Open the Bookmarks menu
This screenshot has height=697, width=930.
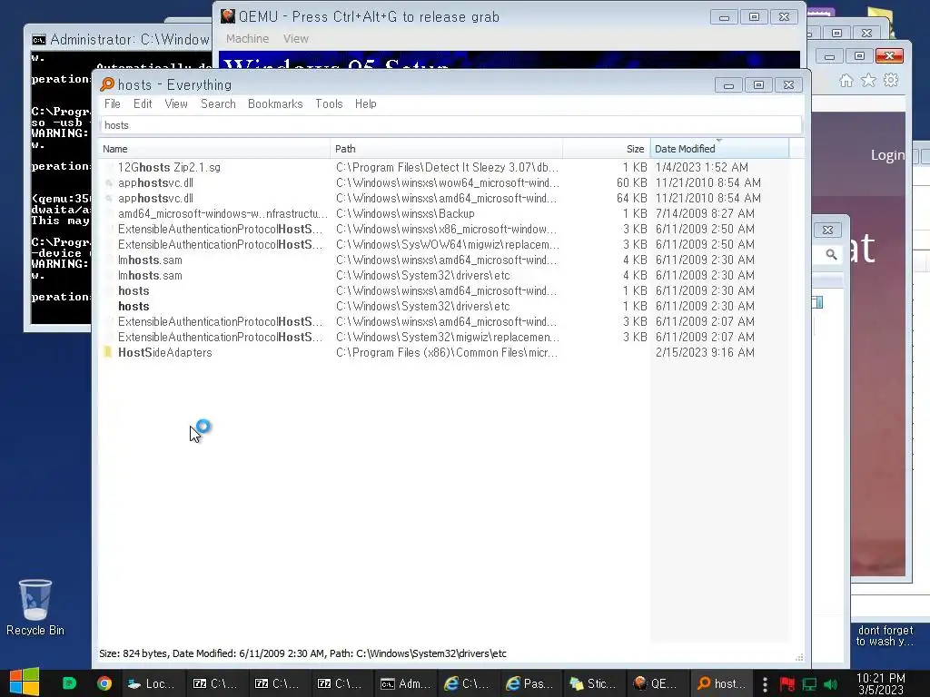point(275,103)
